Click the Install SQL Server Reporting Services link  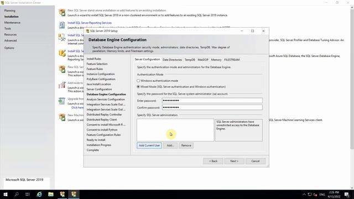[90, 23]
